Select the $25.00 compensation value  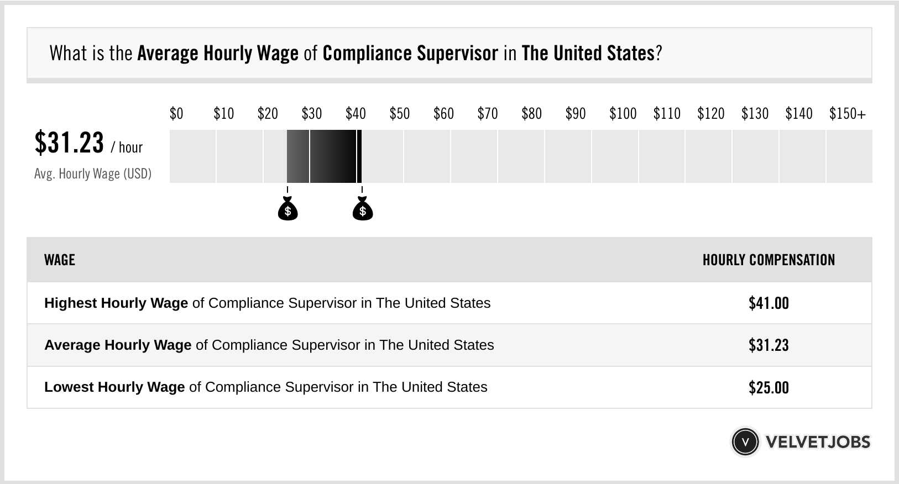click(769, 387)
